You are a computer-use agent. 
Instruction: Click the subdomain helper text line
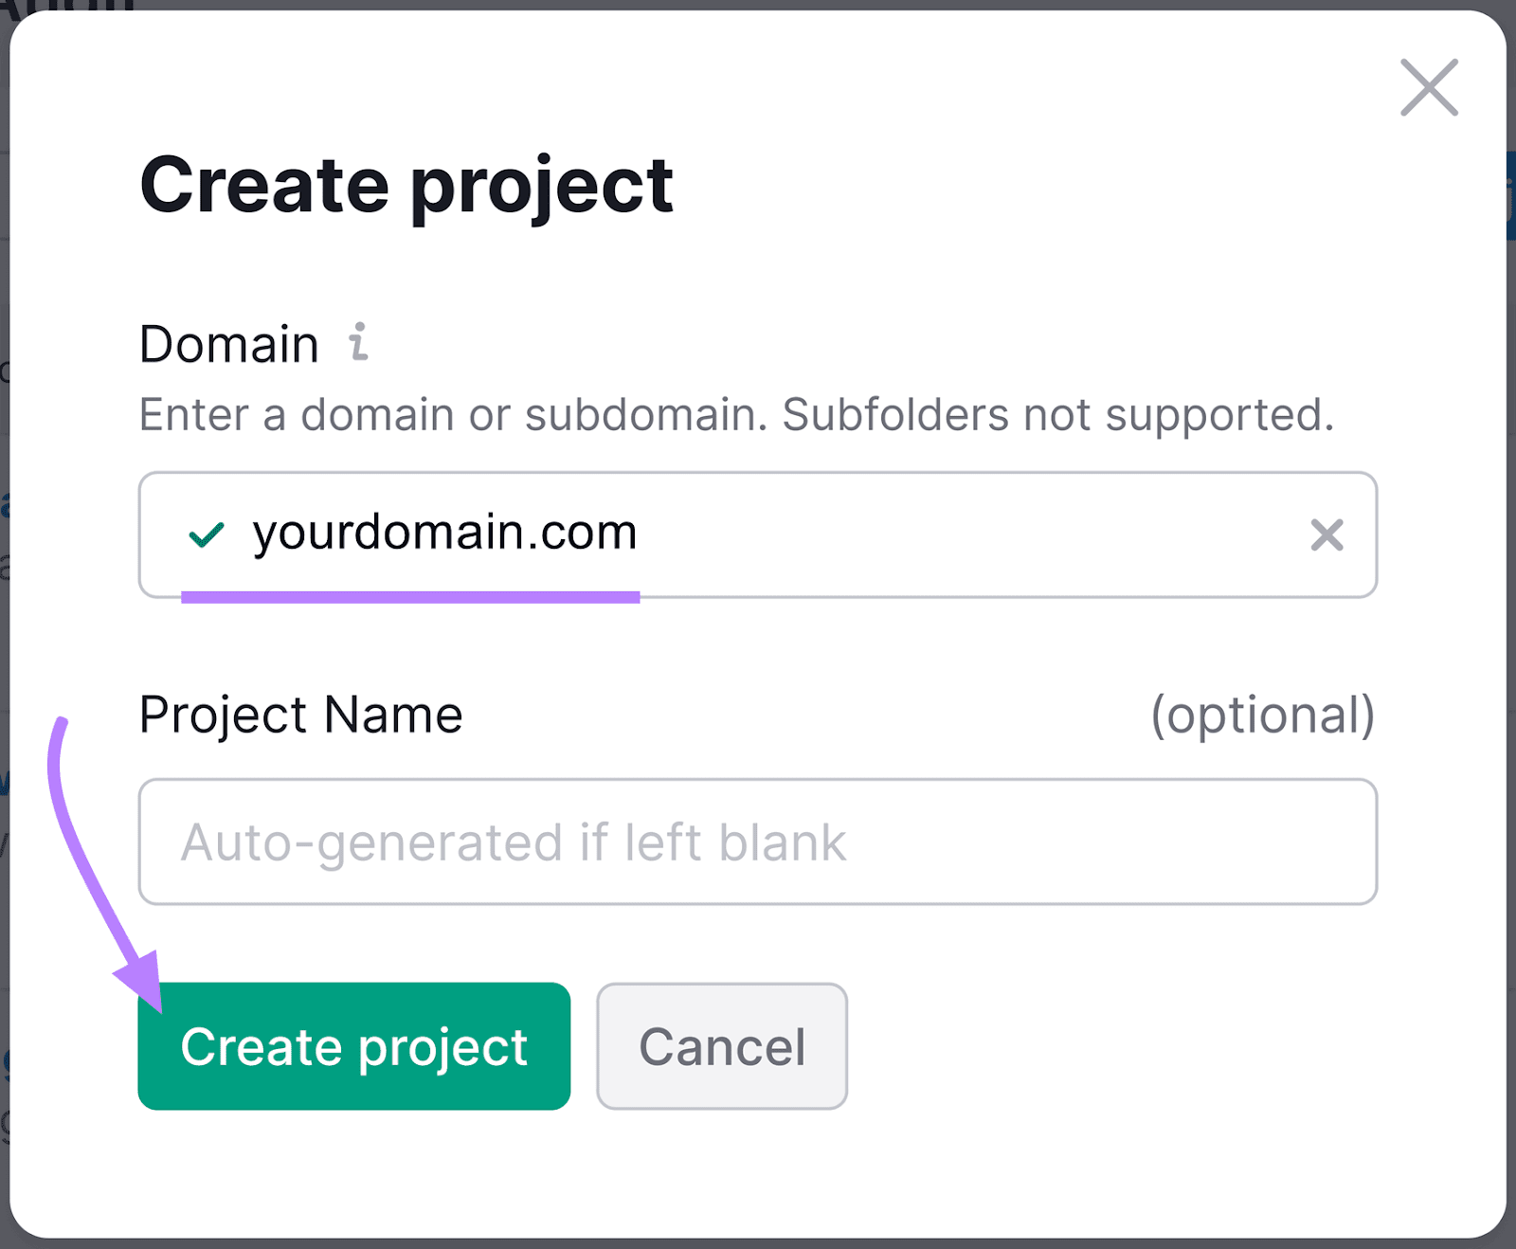tap(739, 414)
